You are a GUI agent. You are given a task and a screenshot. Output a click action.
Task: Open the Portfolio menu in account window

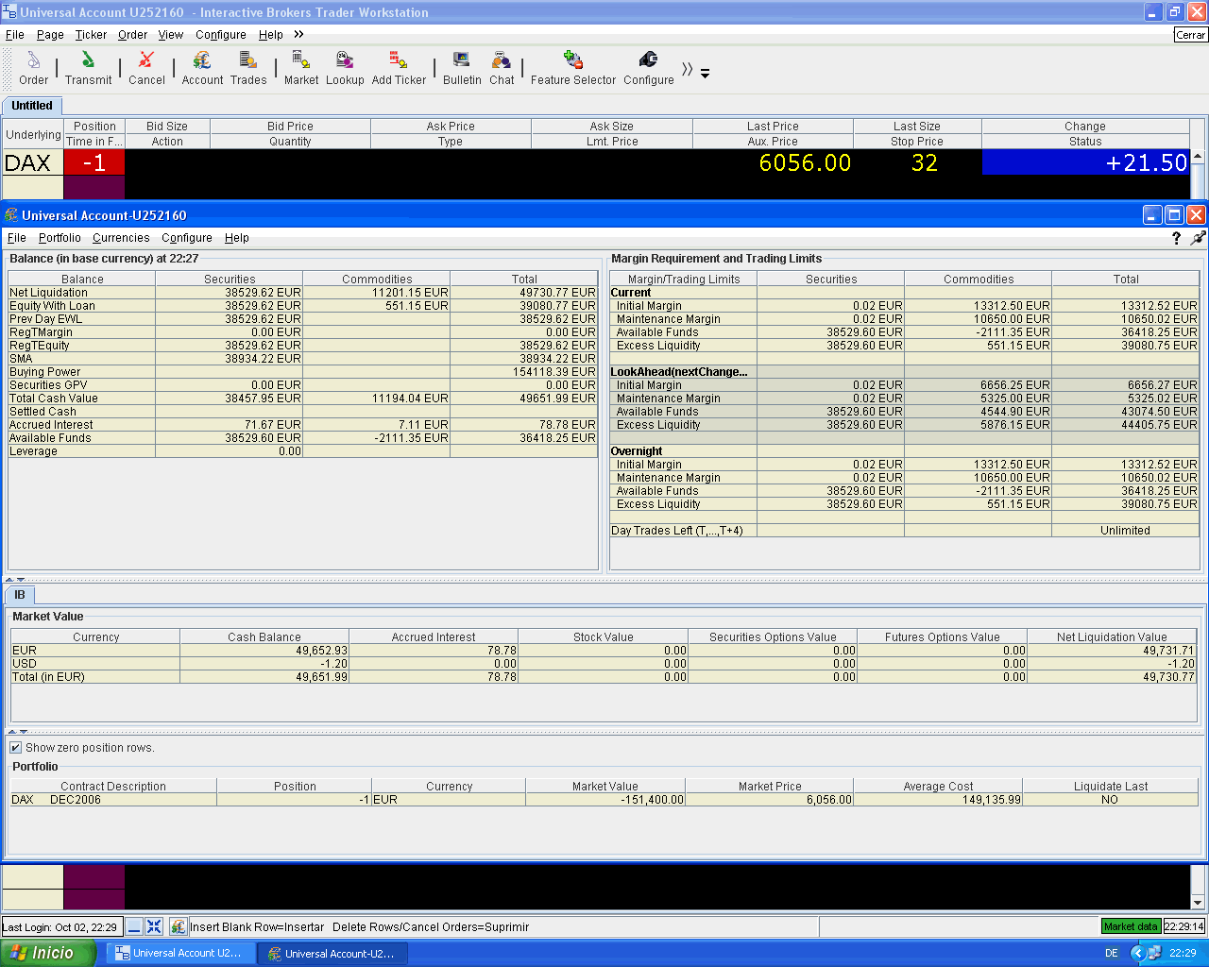point(60,238)
